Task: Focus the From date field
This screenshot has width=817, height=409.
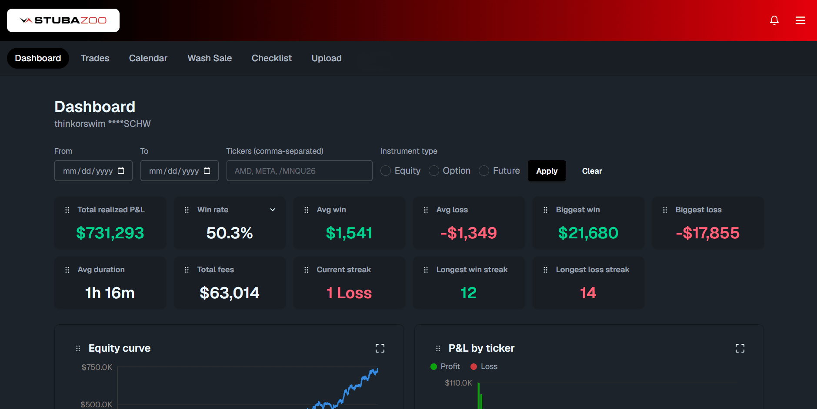Action: pyautogui.click(x=93, y=171)
